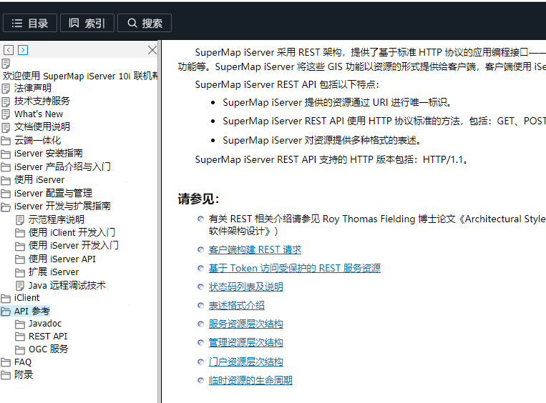Select the API 参考 tree node

32,311
